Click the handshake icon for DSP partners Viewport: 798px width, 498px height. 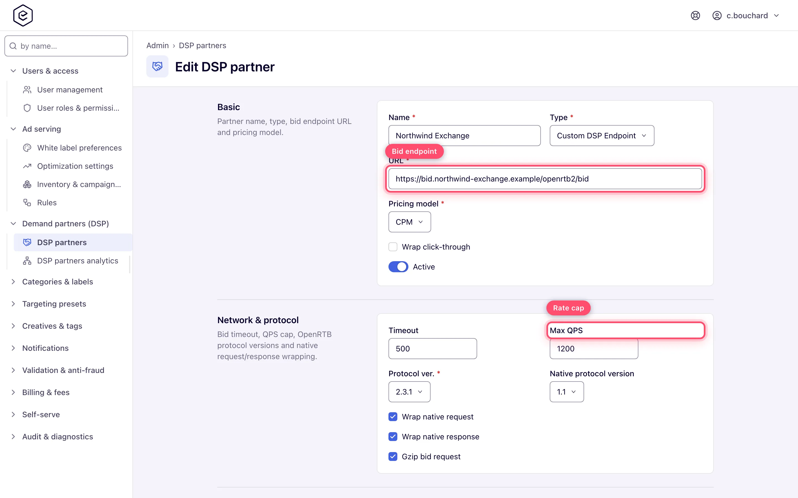pyautogui.click(x=27, y=242)
